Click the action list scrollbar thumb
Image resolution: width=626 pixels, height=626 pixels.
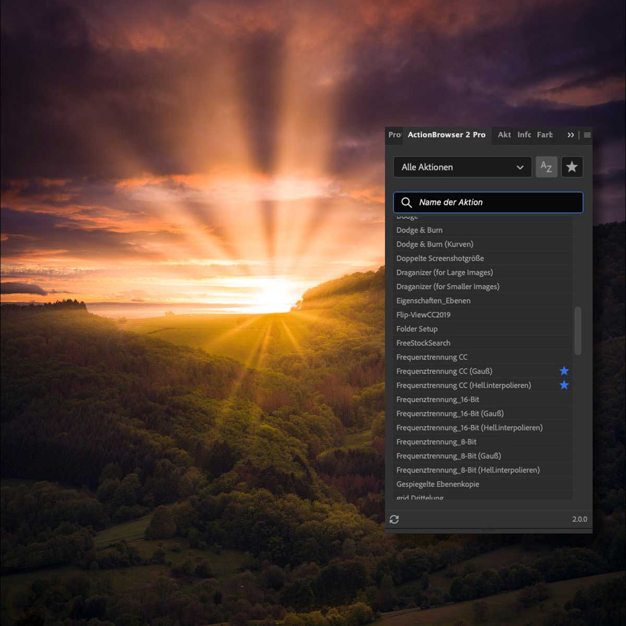[577, 331]
